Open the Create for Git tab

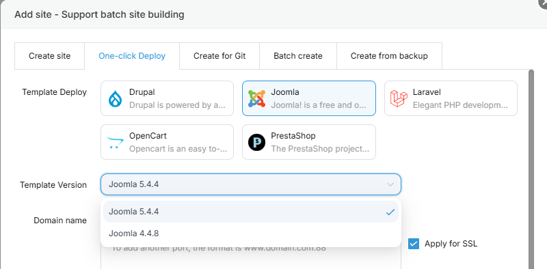[219, 56]
